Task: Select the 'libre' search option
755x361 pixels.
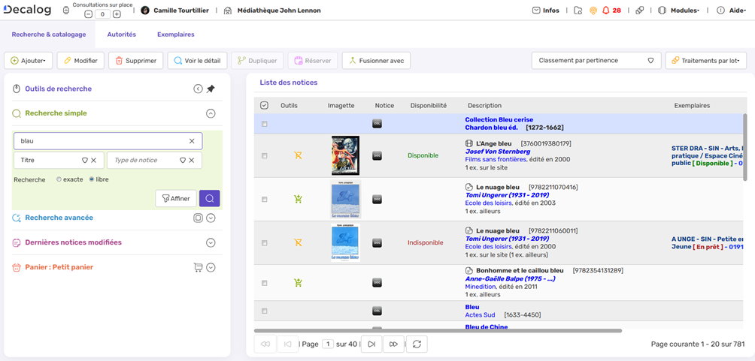Action: coord(92,179)
